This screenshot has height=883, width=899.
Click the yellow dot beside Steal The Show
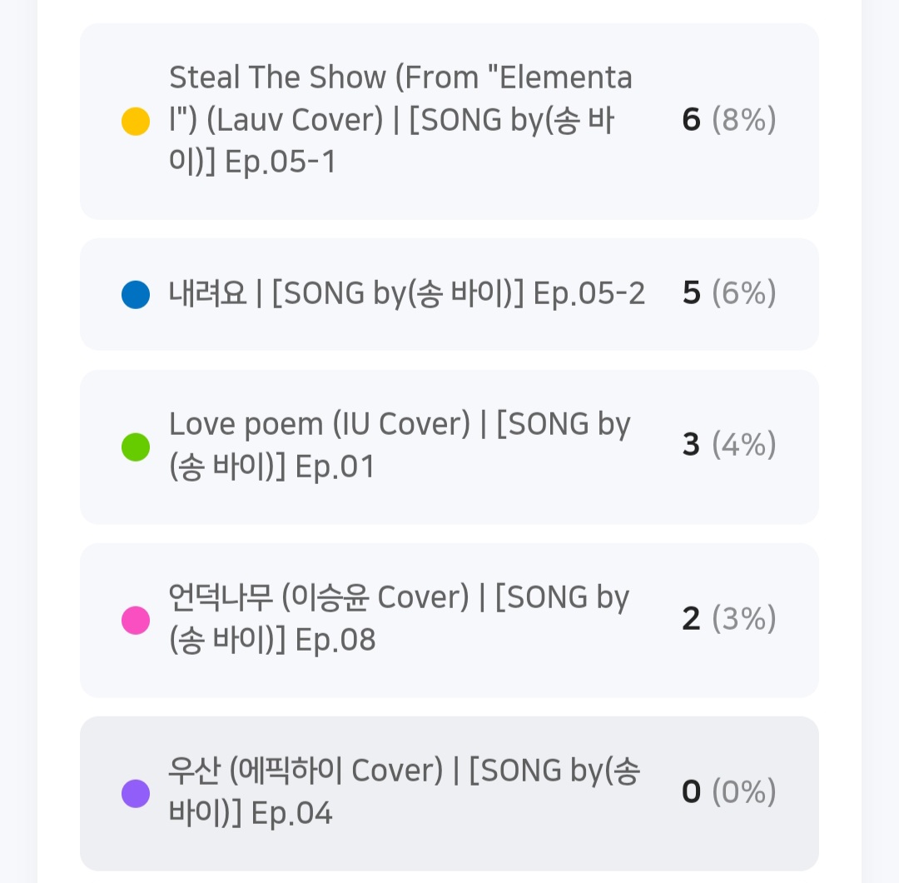coord(136,121)
